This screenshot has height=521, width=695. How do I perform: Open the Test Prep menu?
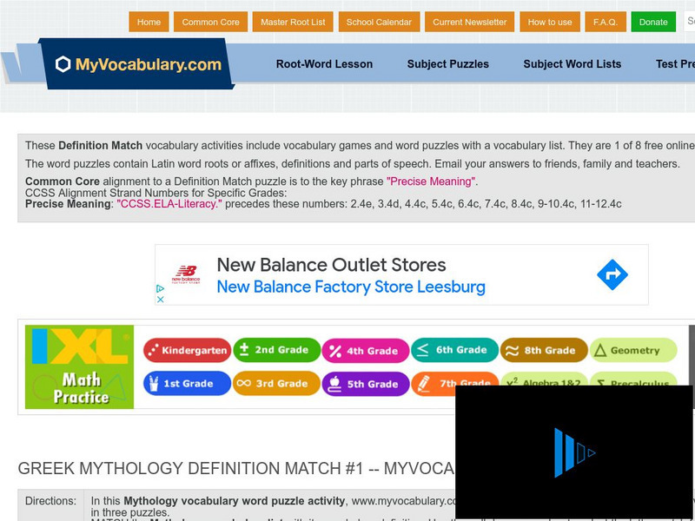click(675, 64)
